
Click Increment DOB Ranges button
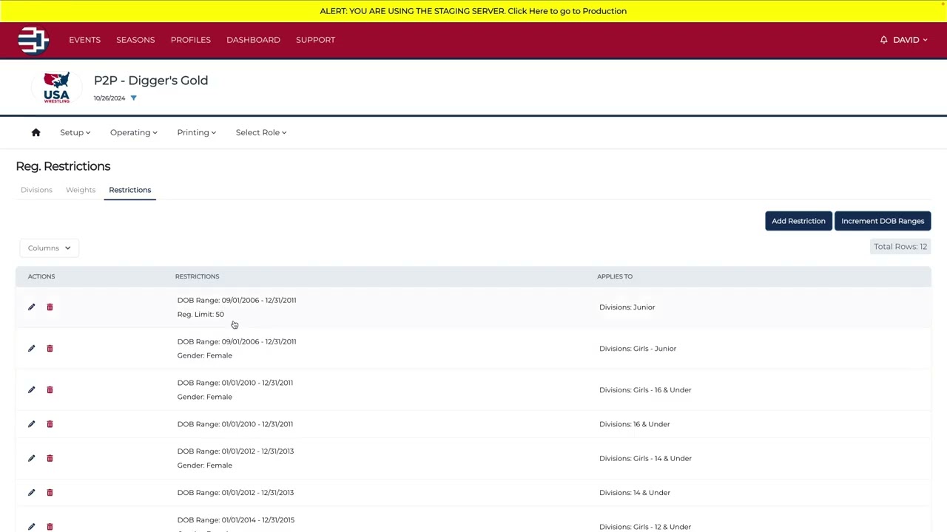tap(883, 221)
